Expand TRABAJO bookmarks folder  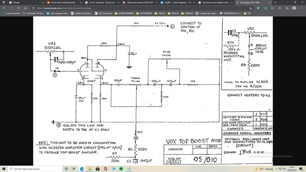187,13
